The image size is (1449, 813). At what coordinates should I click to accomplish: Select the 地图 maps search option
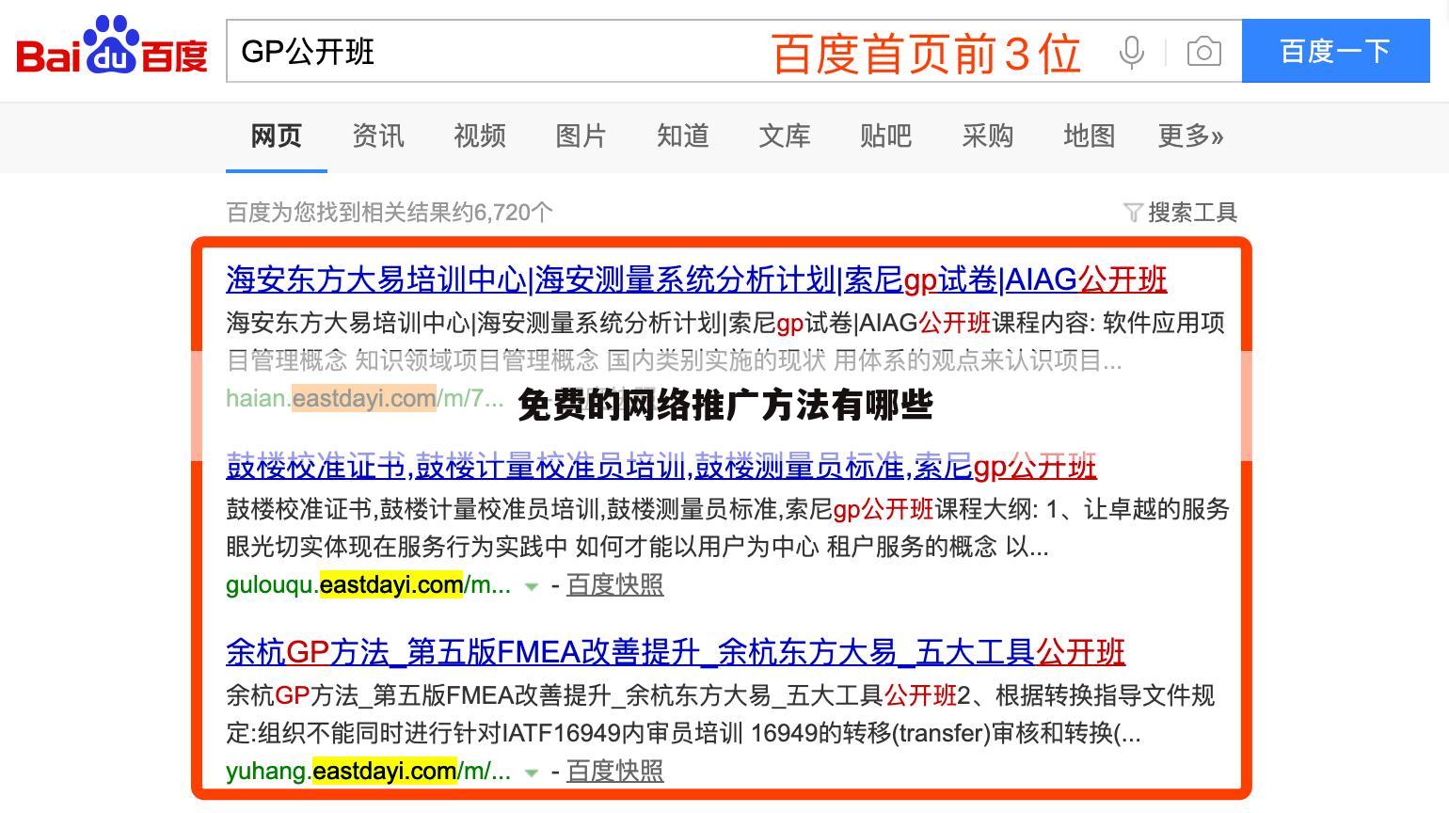click(x=1088, y=136)
